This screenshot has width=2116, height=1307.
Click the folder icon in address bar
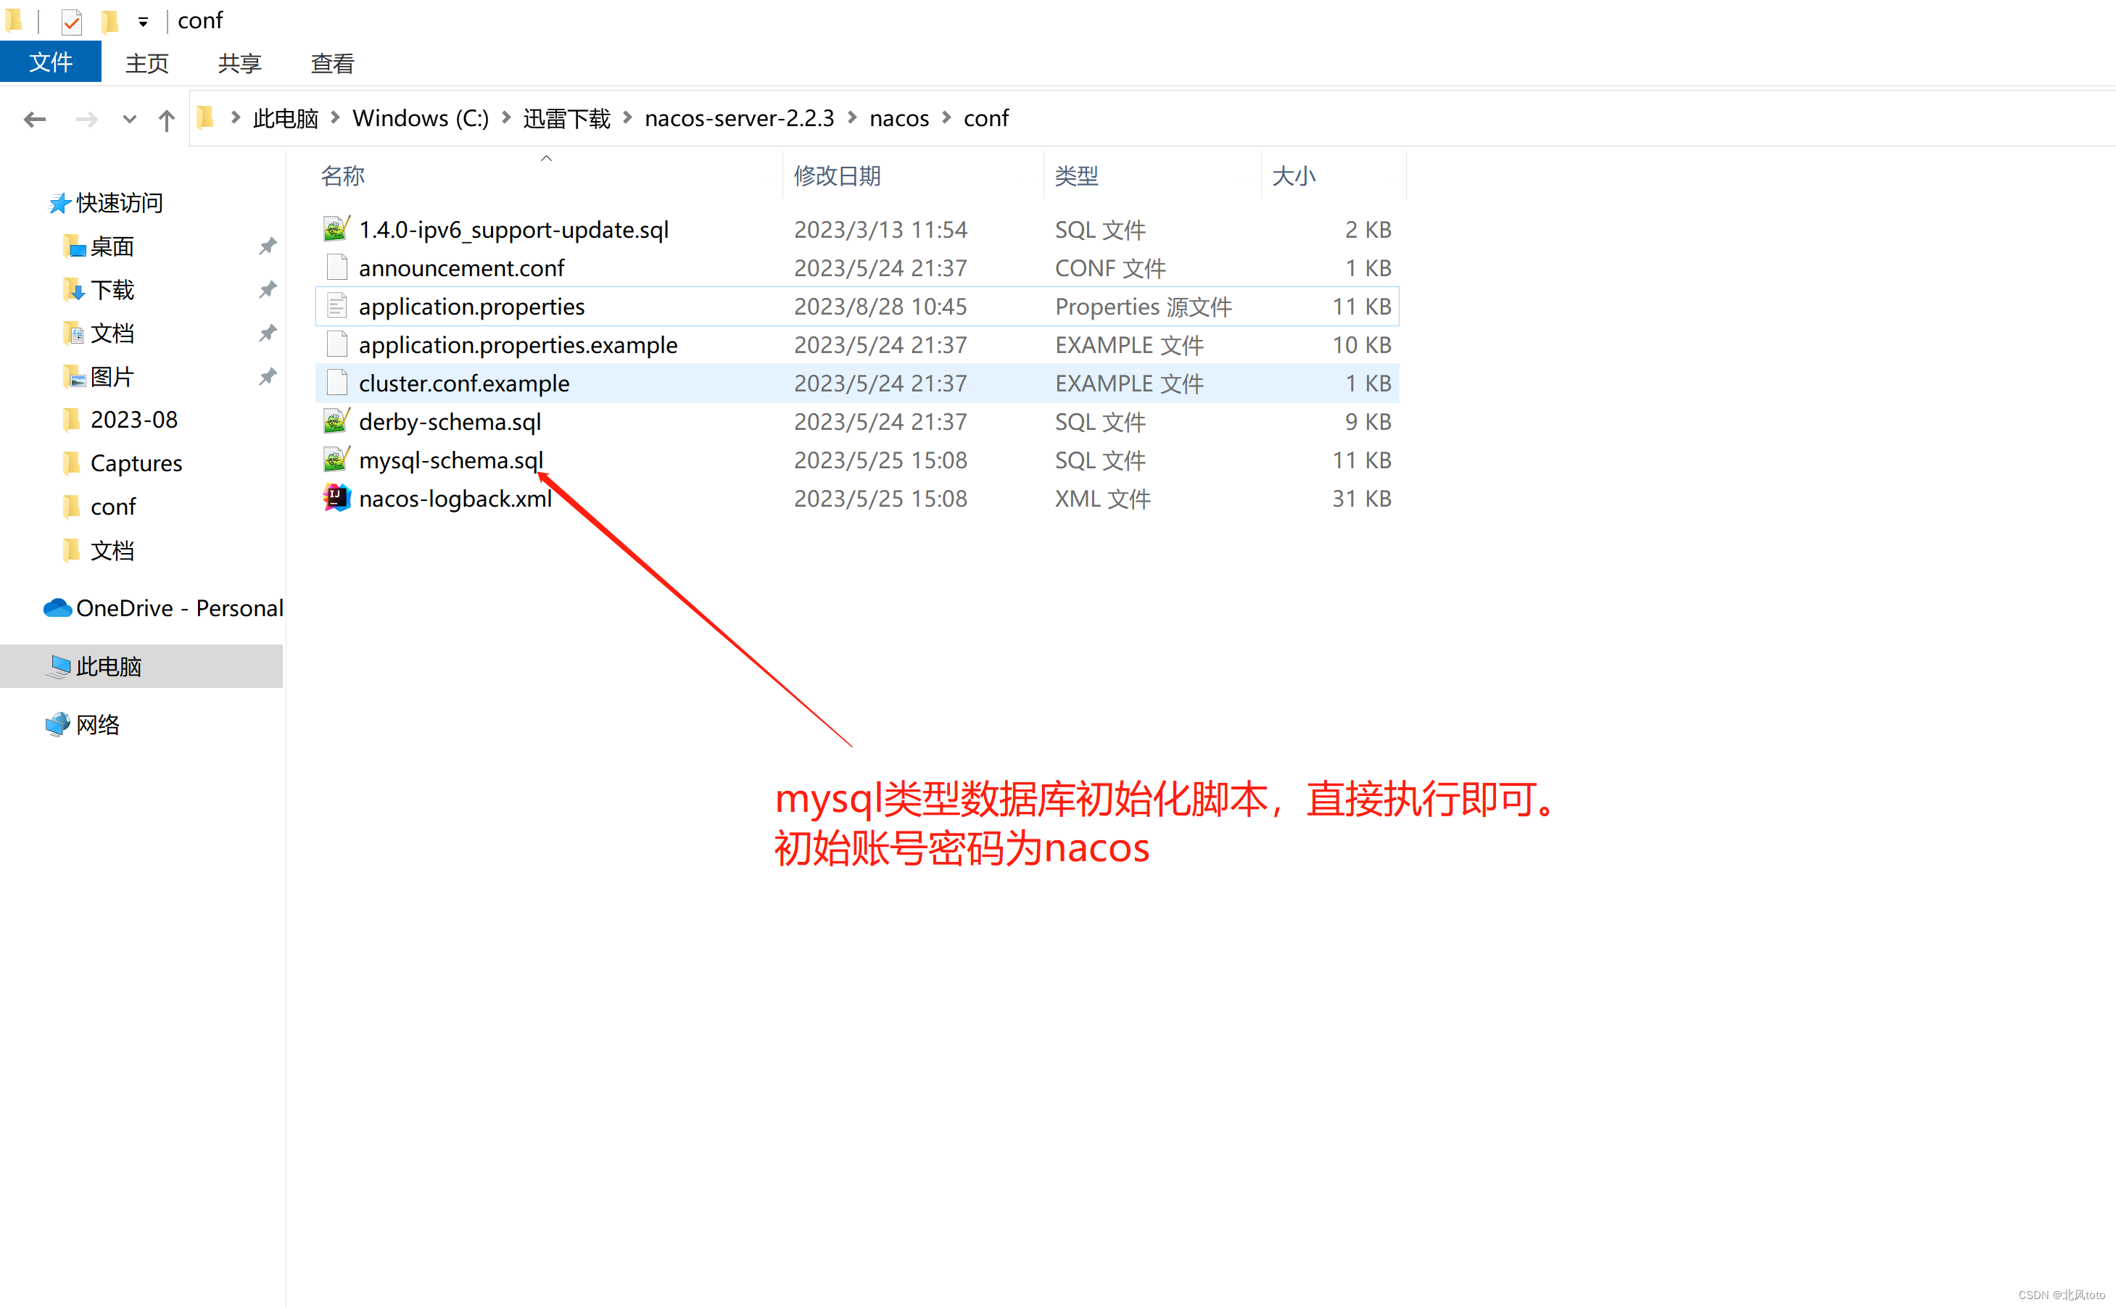(x=206, y=117)
